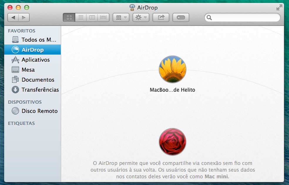
Task: Open the arrange items dropdown
Action: [120, 17]
